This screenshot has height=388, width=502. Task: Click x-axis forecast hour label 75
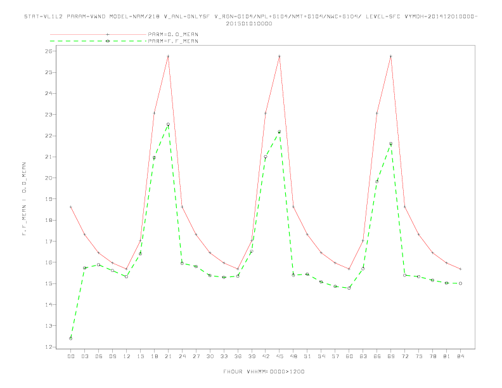point(419,356)
